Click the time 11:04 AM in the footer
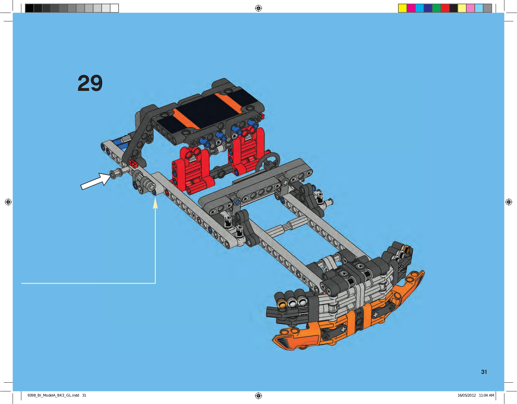Viewport: 517px width, 404px height. point(487,395)
